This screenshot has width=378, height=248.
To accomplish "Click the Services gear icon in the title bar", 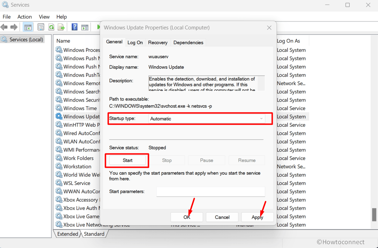I will click(5, 5).
